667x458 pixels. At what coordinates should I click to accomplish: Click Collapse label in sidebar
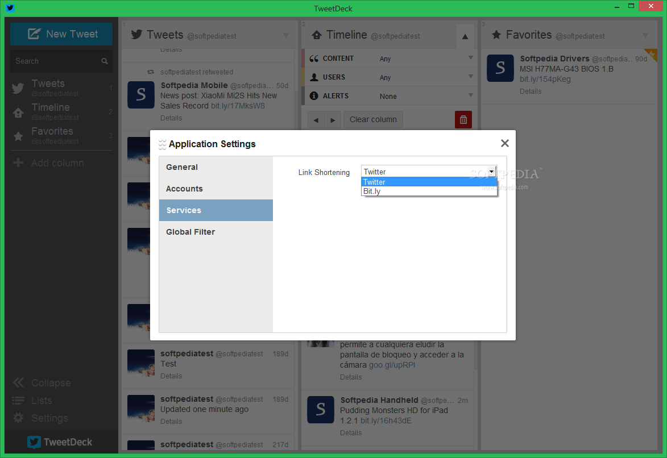pos(51,383)
